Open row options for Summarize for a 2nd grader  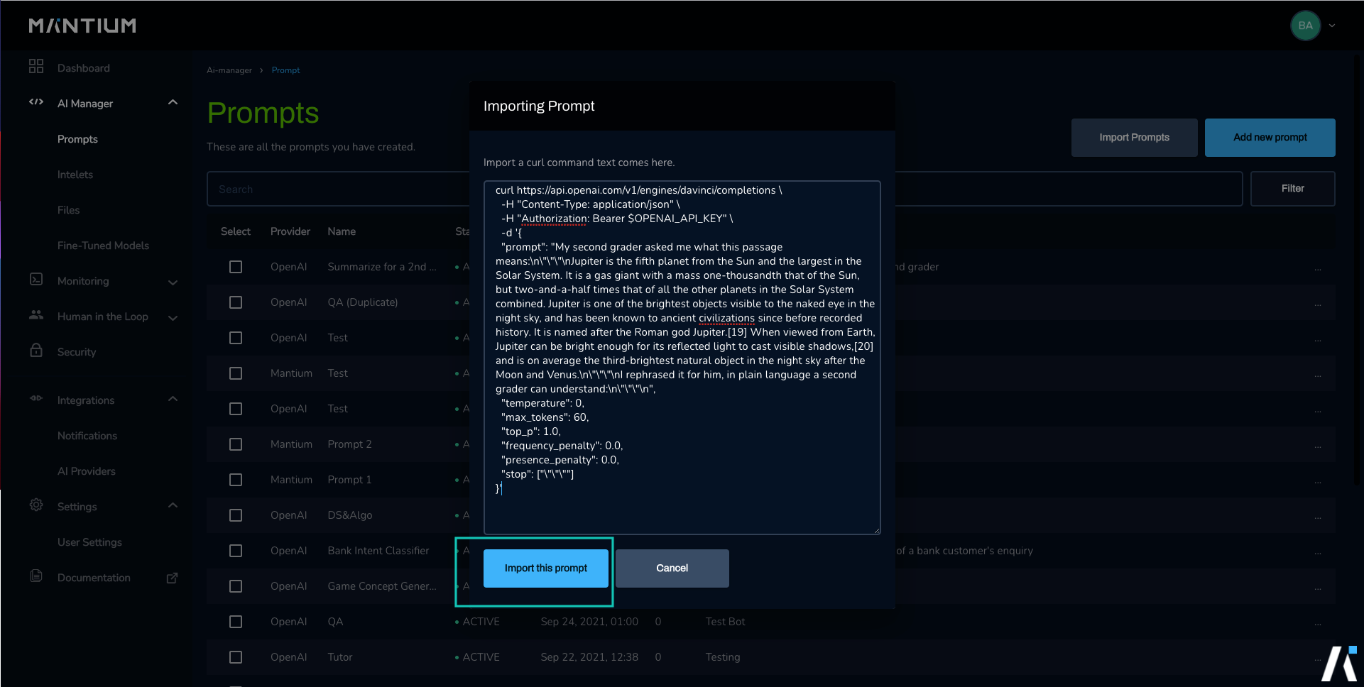coord(1318,269)
